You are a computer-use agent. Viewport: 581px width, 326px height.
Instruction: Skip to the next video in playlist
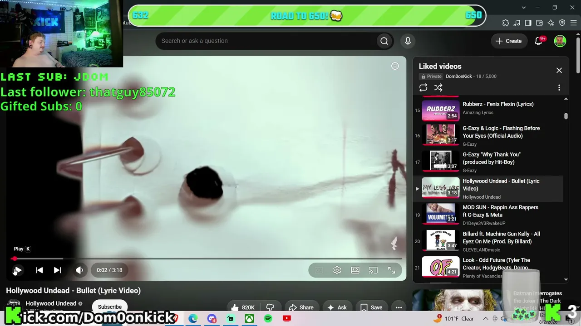(57, 270)
